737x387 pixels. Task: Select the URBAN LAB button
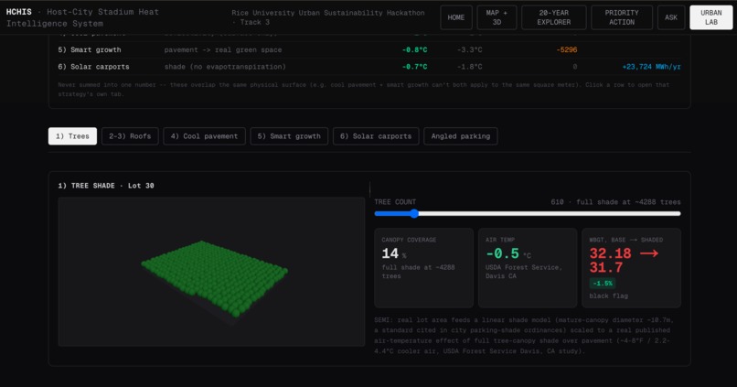click(x=710, y=17)
